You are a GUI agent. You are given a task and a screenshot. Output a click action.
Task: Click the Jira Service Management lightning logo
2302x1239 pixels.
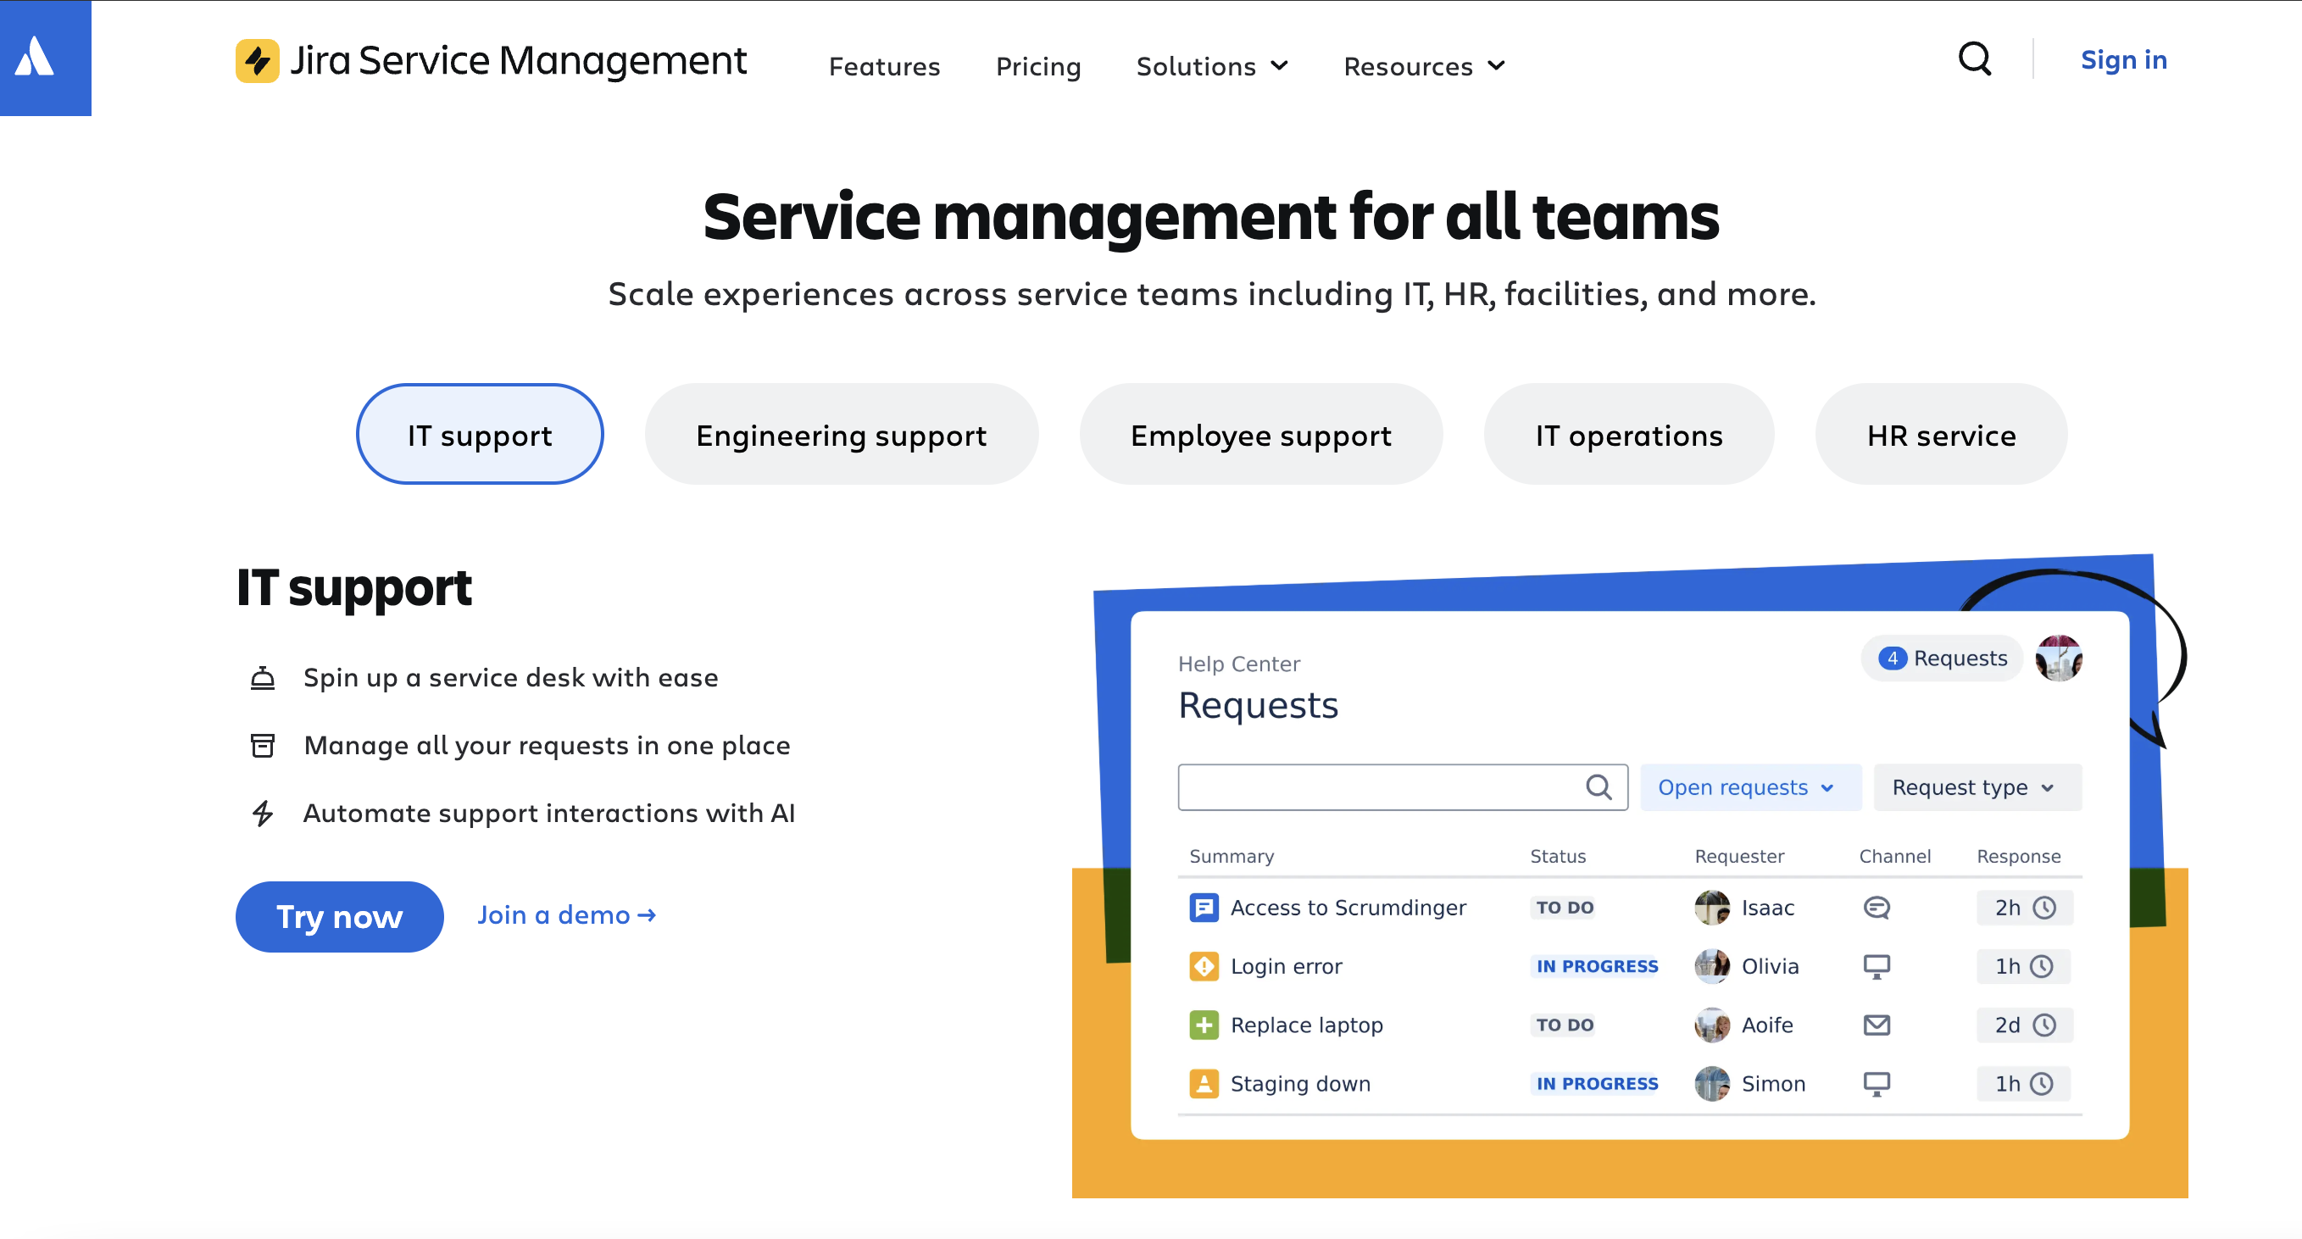[x=258, y=61]
